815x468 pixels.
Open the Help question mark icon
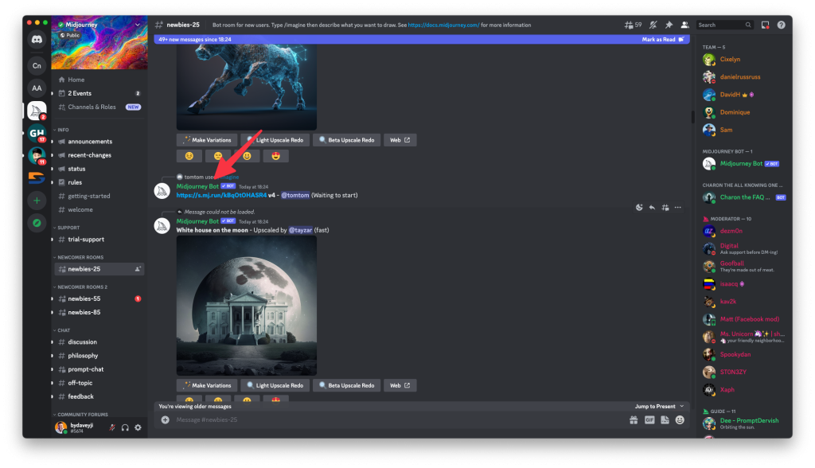click(782, 25)
